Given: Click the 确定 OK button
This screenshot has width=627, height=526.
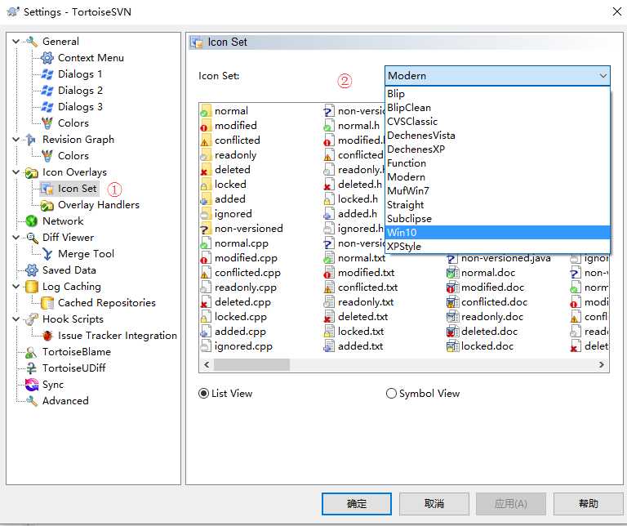Looking at the screenshot, I should coord(356,504).
